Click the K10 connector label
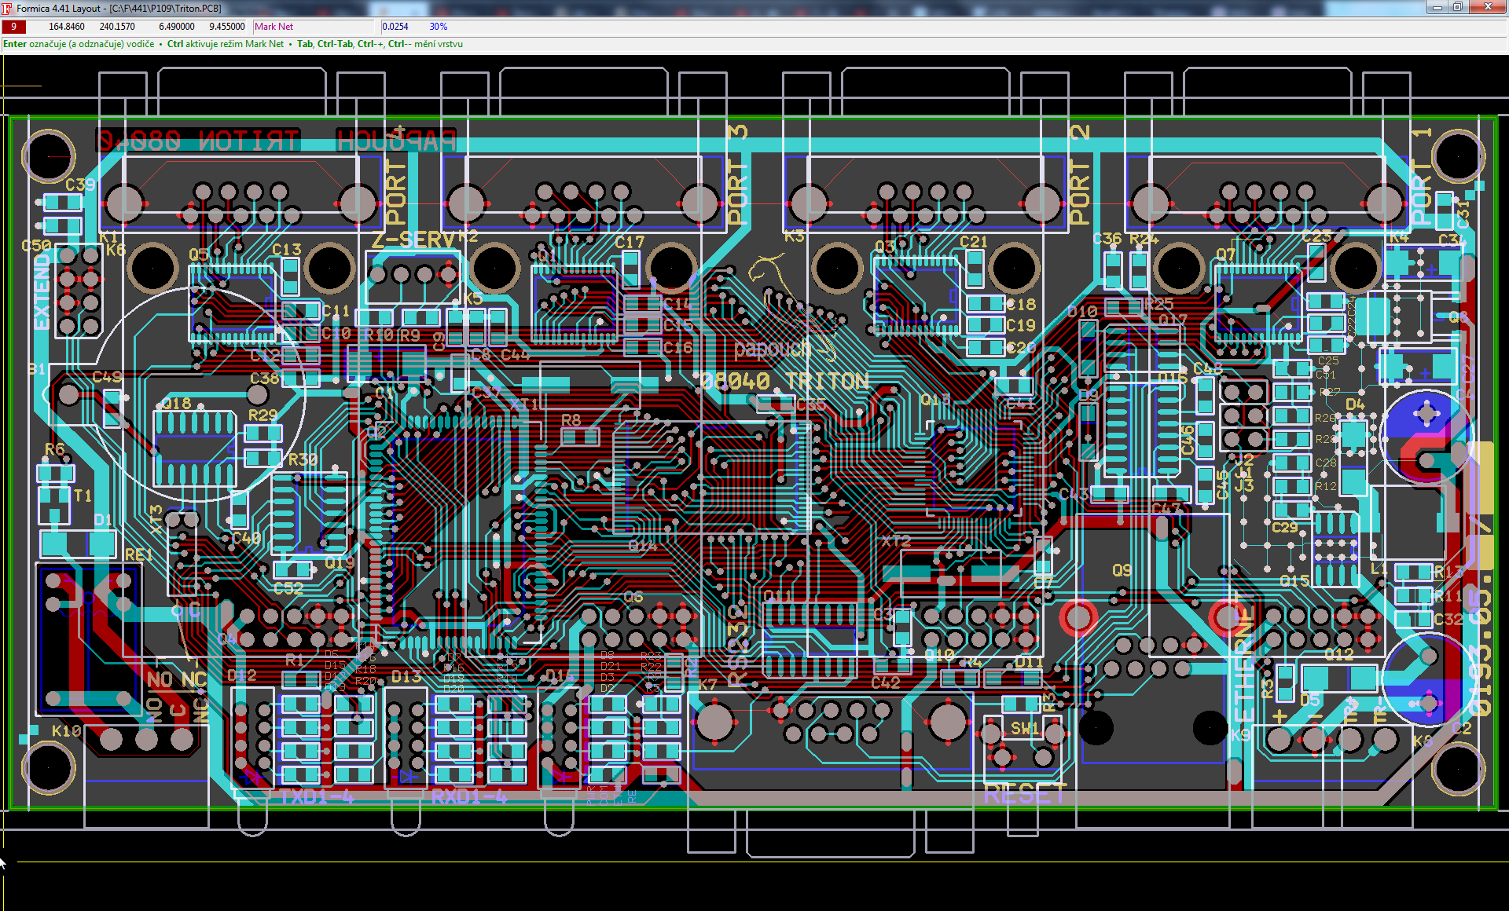The width and height of the screenshot is (1509, 911). [67, 731]
